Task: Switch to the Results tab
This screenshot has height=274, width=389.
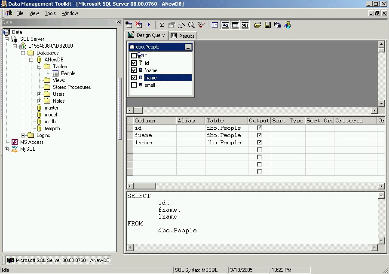Action: coord(184,36)
